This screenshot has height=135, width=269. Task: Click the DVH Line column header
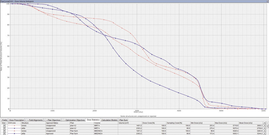point(14,123)
